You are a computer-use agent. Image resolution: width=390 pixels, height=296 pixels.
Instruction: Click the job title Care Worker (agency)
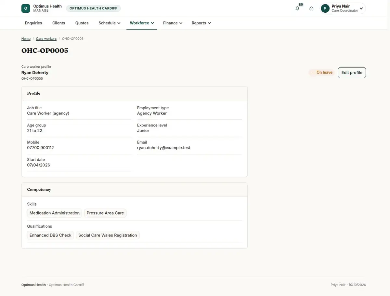48,113
